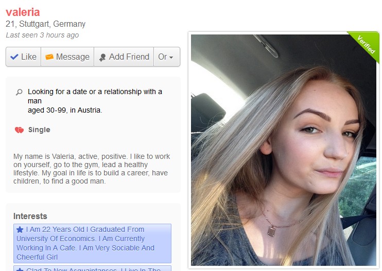This screenshot has height=271, width=382.
Task: Click the green Verified ribbon badge
Action: [364, 46]
